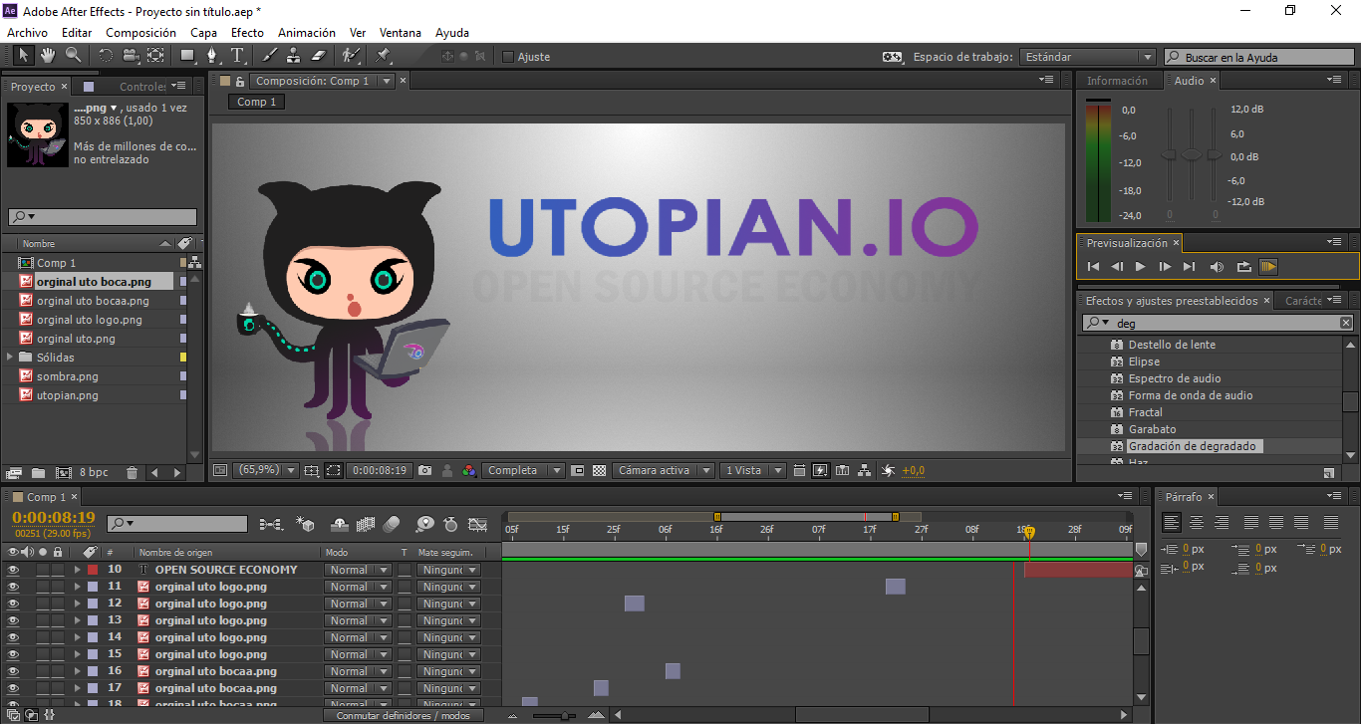The width and height of the screenshot is (1361, 724).
Task: Toggle visibility of layer 14
Action: (13, 637)
